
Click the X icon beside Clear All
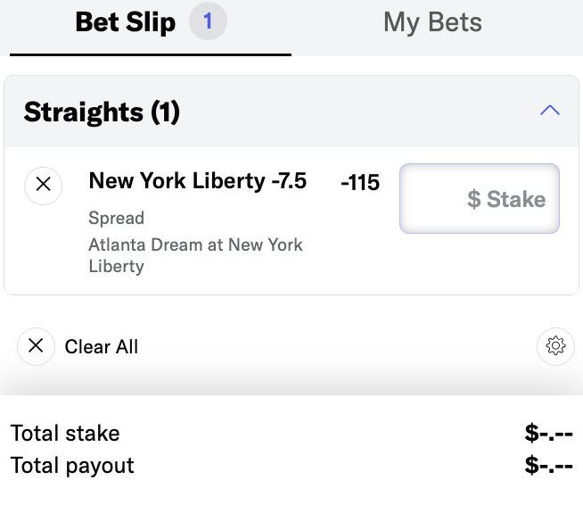click(x=36, y=346)
